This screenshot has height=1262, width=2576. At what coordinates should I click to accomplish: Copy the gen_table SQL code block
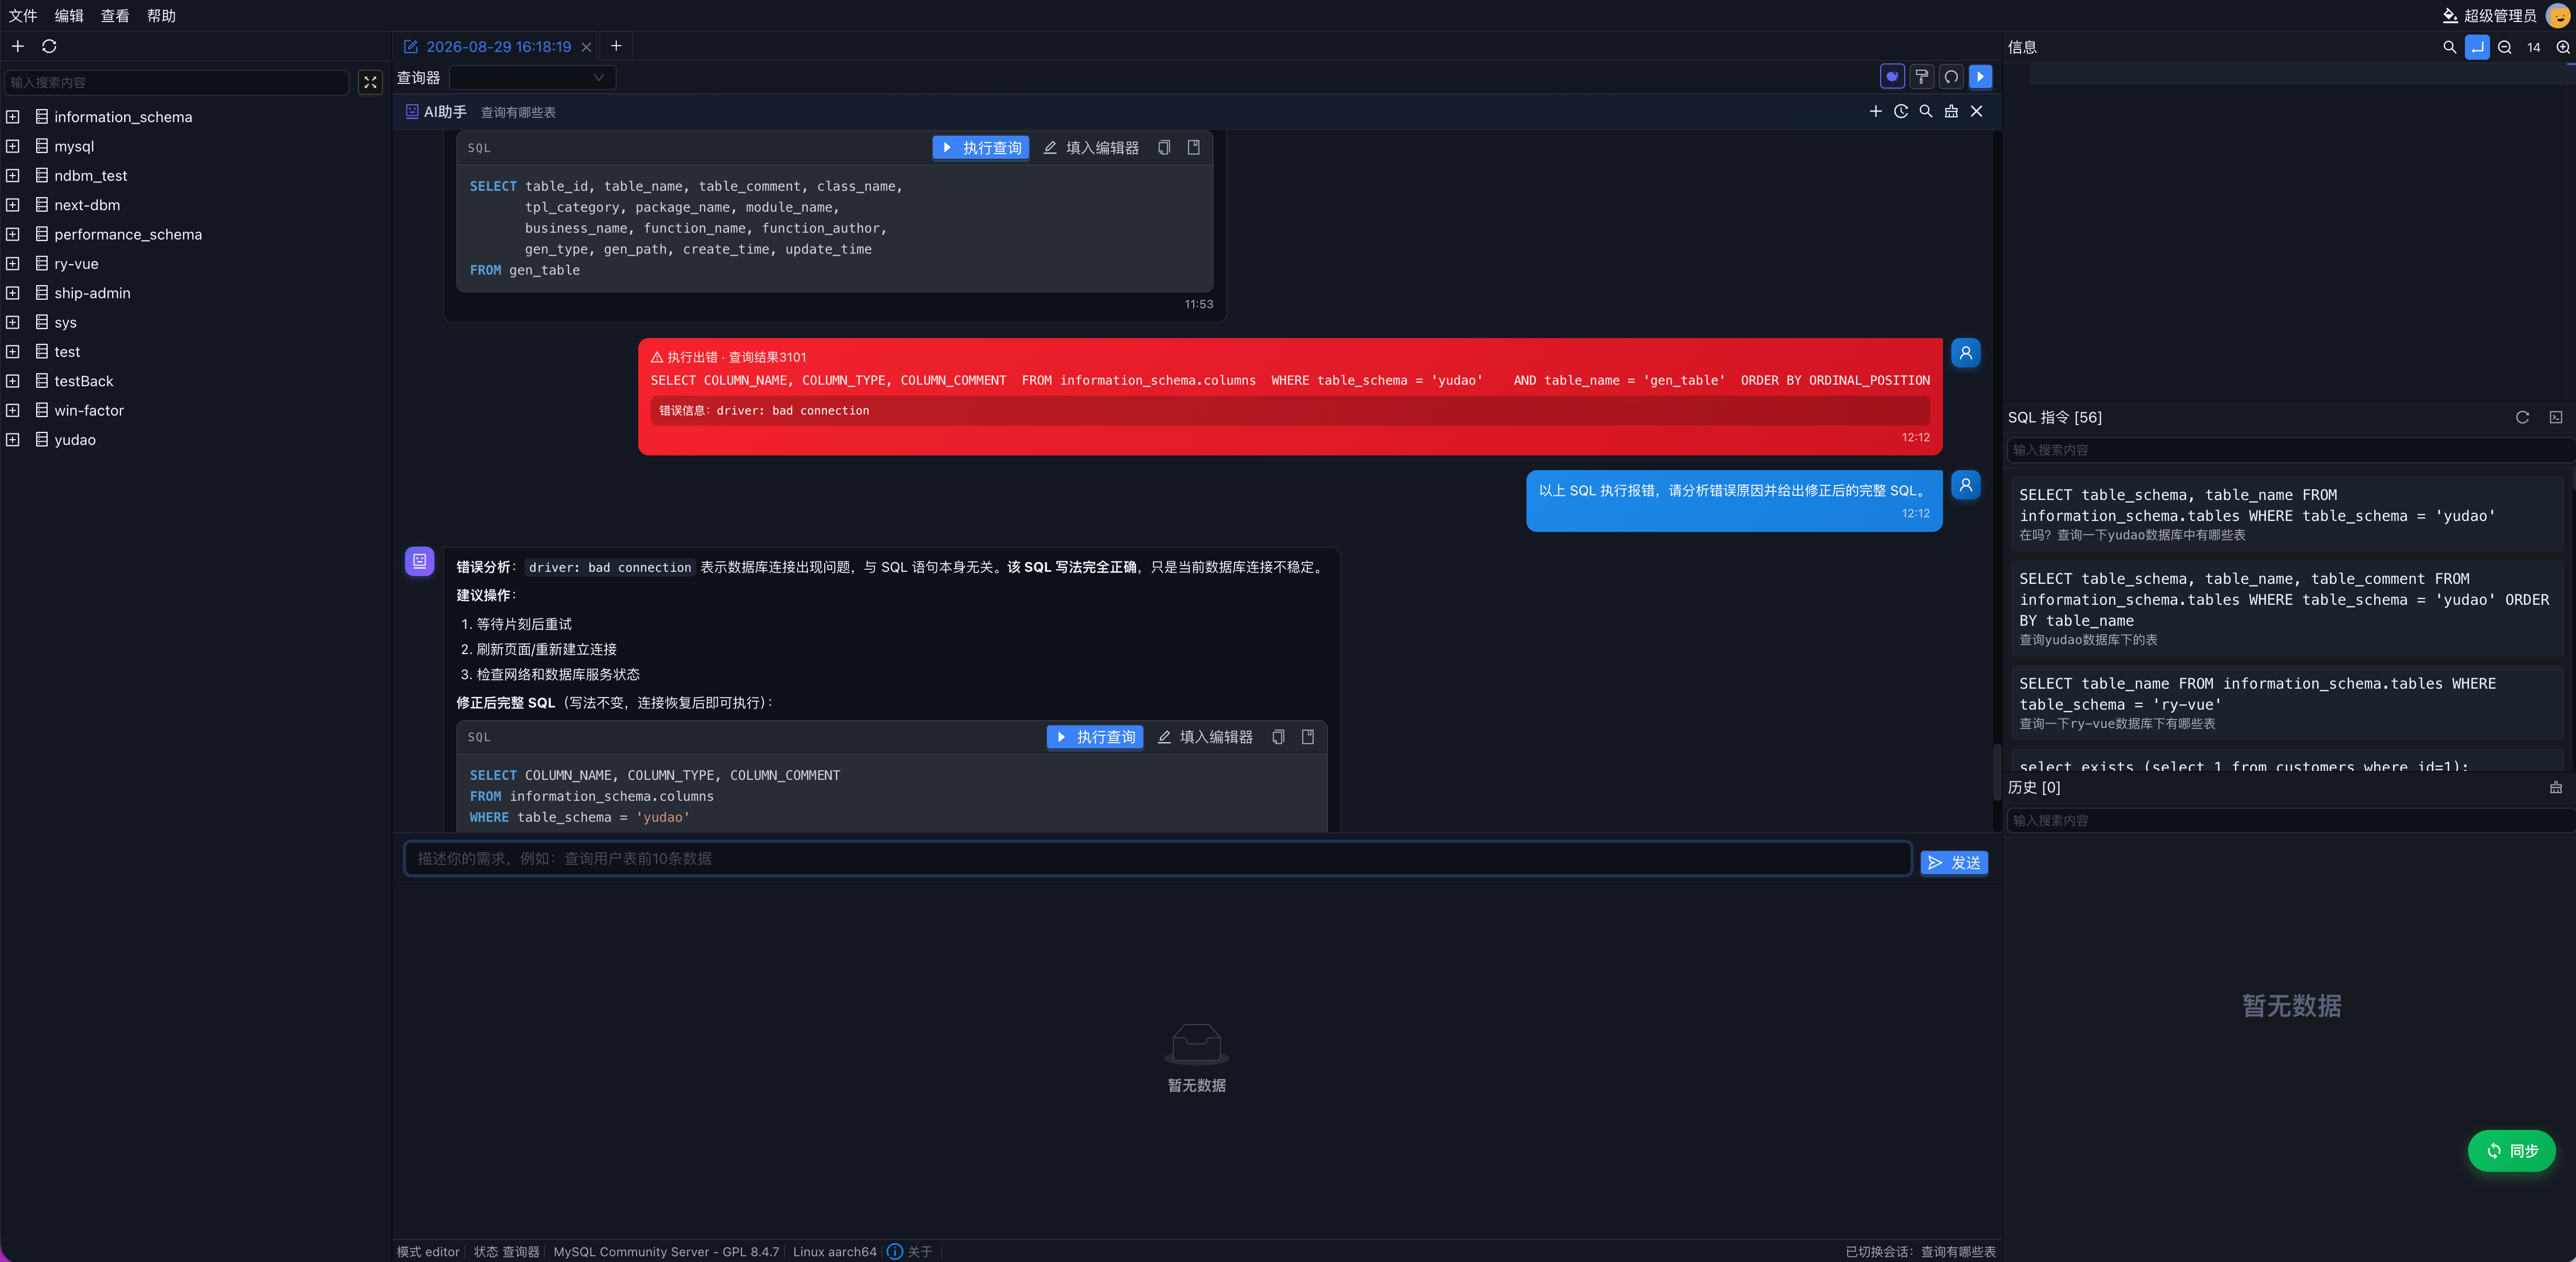click(x=1164, y=148)
